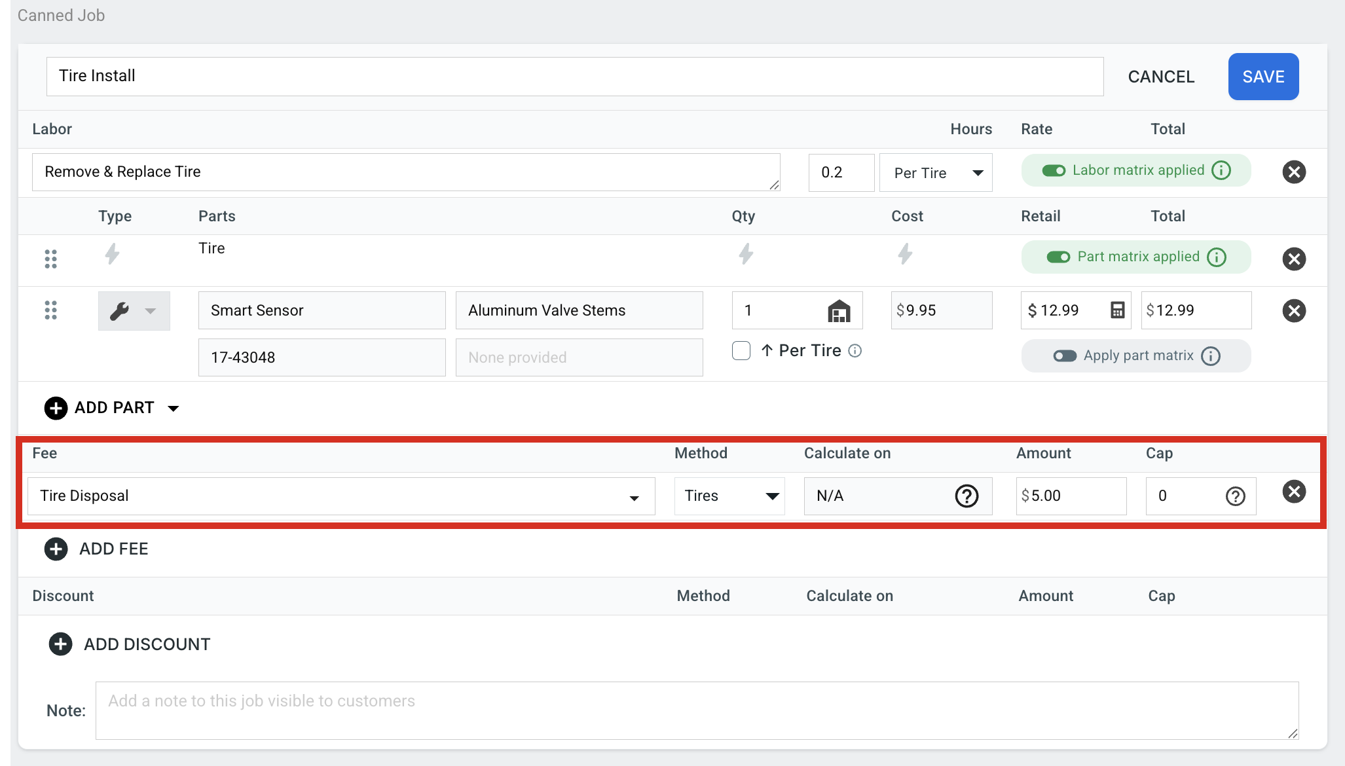The width and height of the screenshot is (1345, 766).
Task: Open the Tire Disposal fee dropdown
Action: [341, 496]
